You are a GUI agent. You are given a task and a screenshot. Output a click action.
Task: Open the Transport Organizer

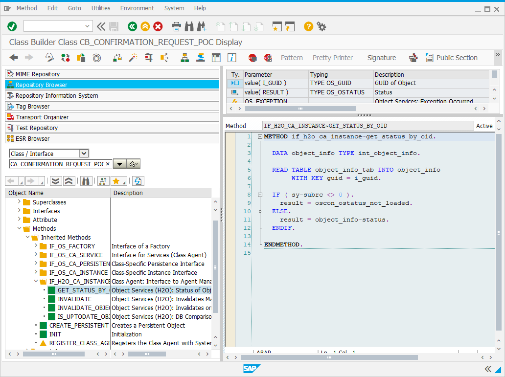point(112,117)
